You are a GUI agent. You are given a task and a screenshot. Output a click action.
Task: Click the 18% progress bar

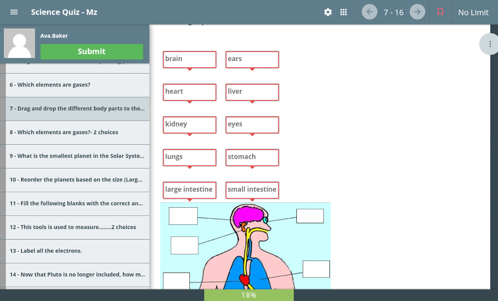pos(249,295)
